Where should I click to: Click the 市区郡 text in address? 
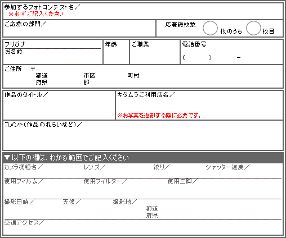90,79
